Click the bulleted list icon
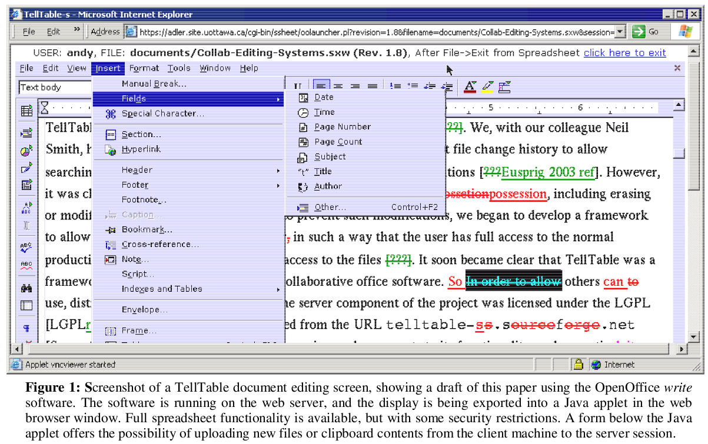This screenshot has height=444, width=708. pyautogui.click(x=413, y=86)
